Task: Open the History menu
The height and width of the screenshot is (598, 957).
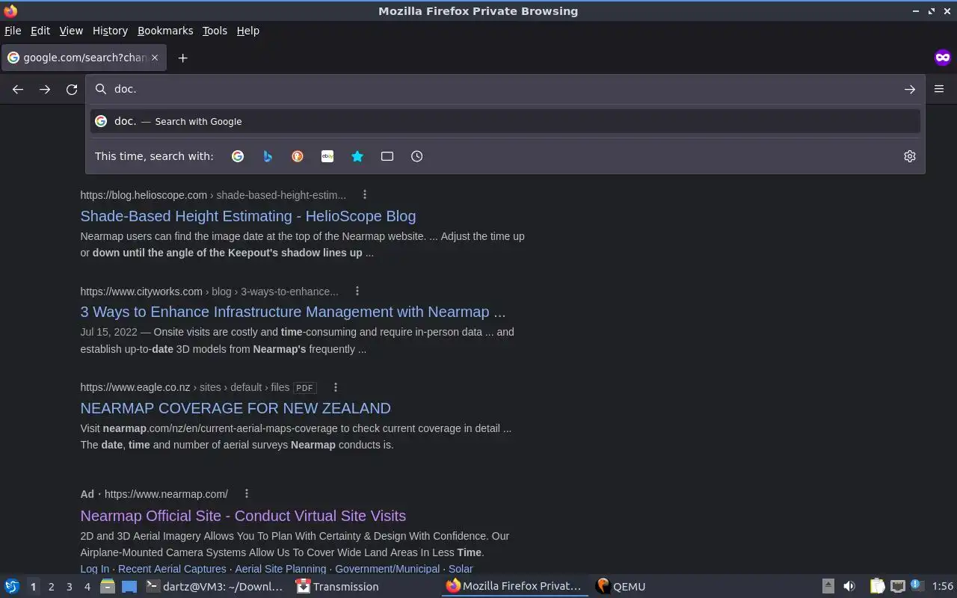Action: click(x=110, y=31)
